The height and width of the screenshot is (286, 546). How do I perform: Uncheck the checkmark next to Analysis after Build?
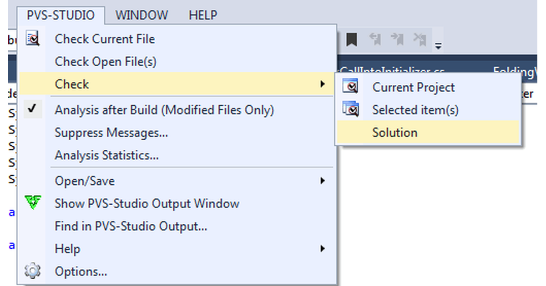pos(31,109)
